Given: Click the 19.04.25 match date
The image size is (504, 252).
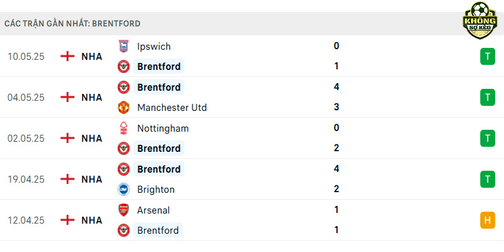Looking at the screenshot, I should [26, 180].
